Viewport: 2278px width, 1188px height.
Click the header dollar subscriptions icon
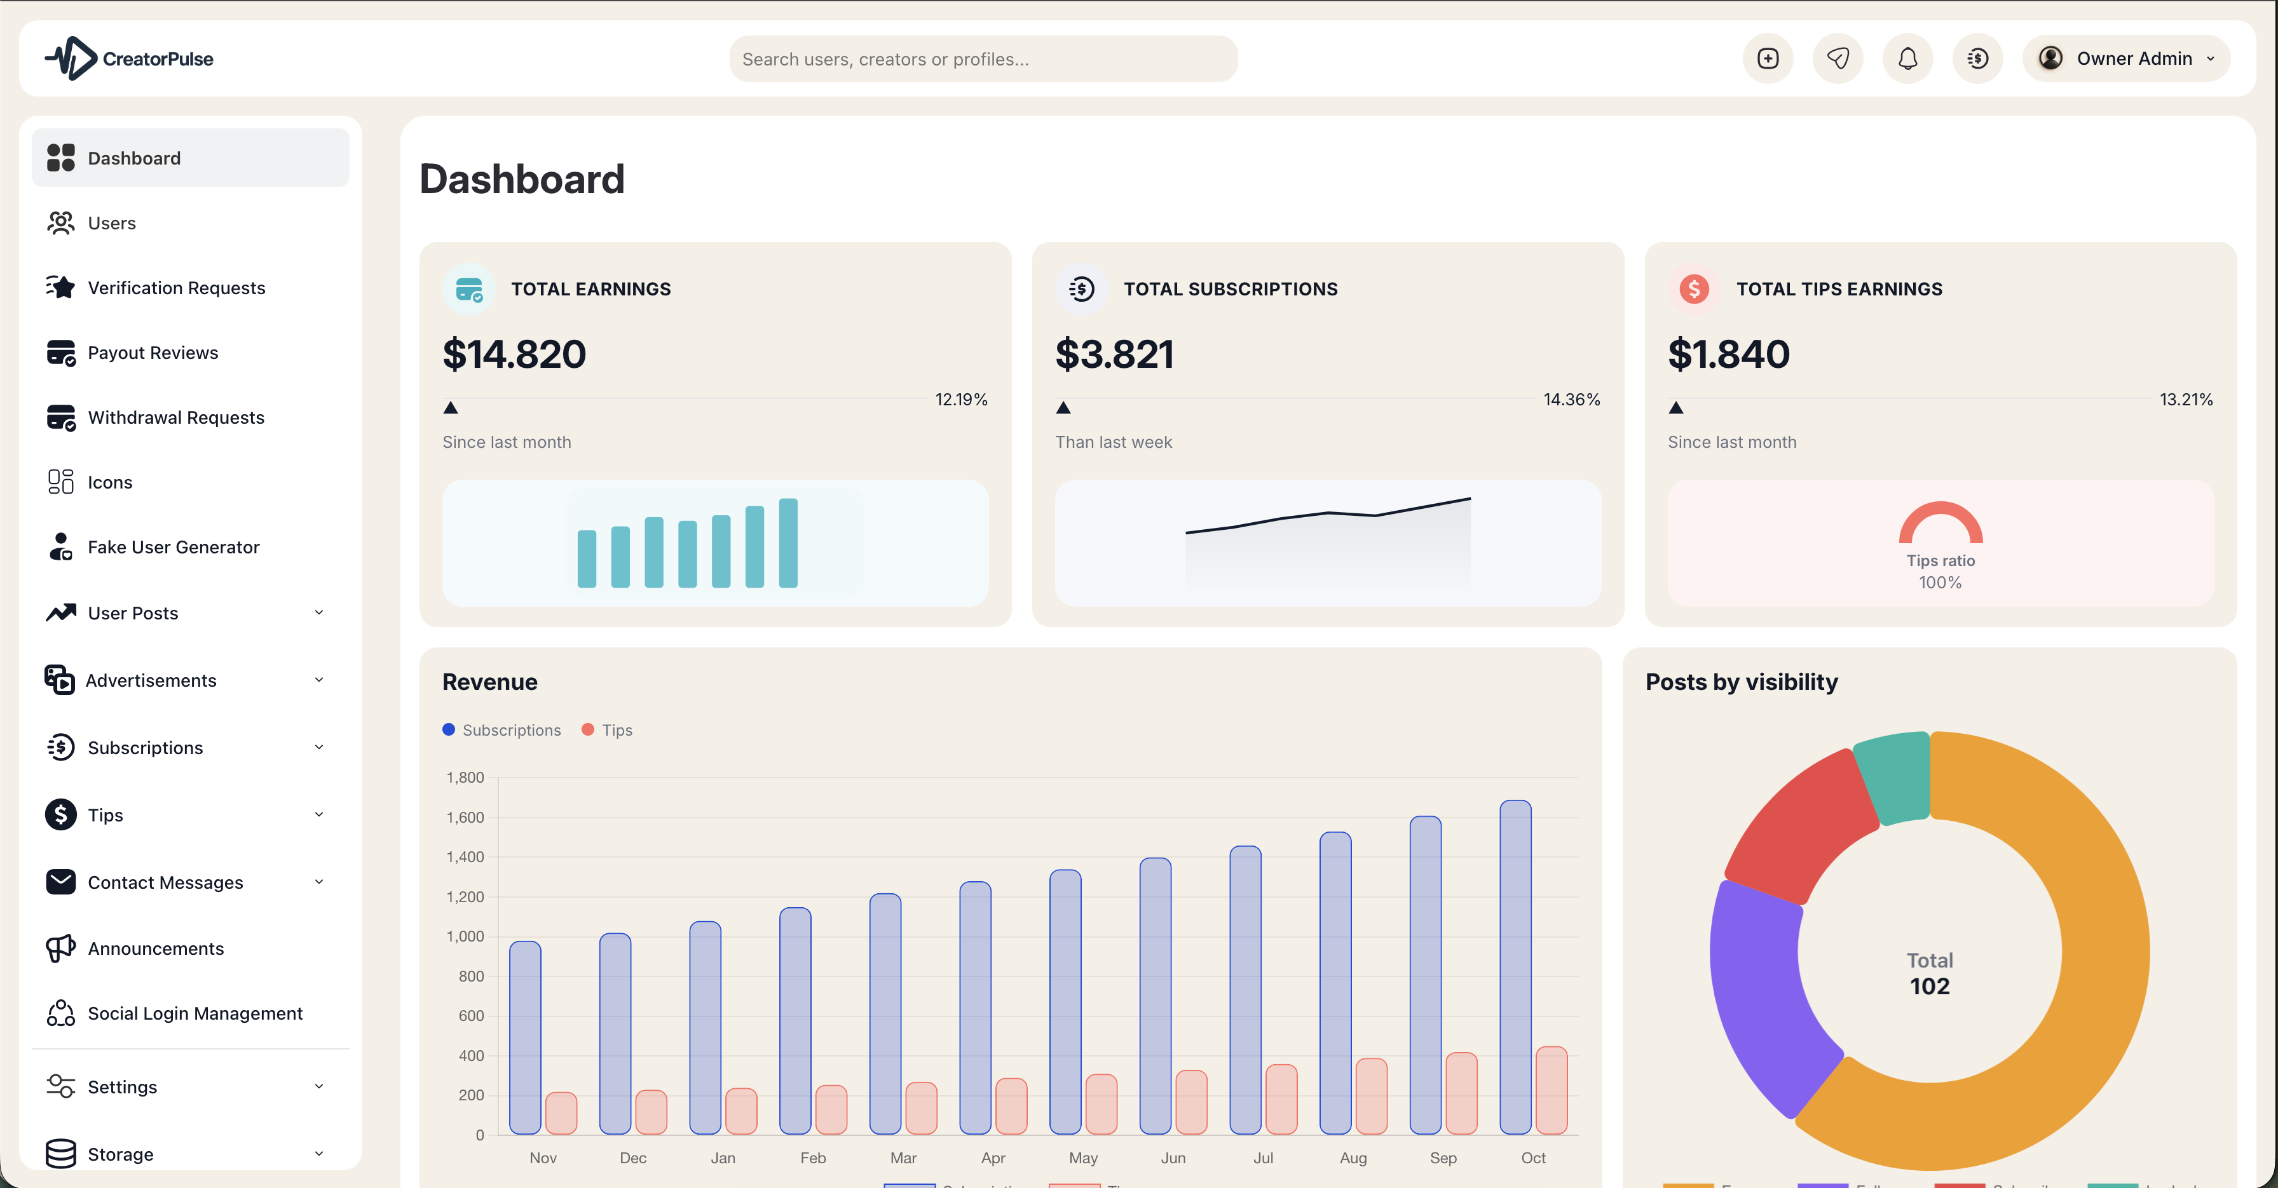(x=1977, y=58)
